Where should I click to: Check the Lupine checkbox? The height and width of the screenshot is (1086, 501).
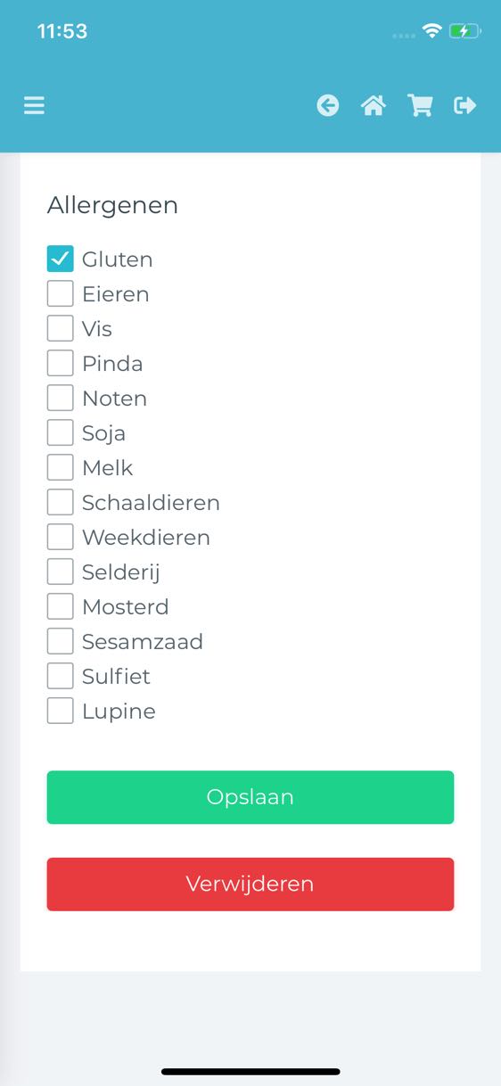coord(60,711)
